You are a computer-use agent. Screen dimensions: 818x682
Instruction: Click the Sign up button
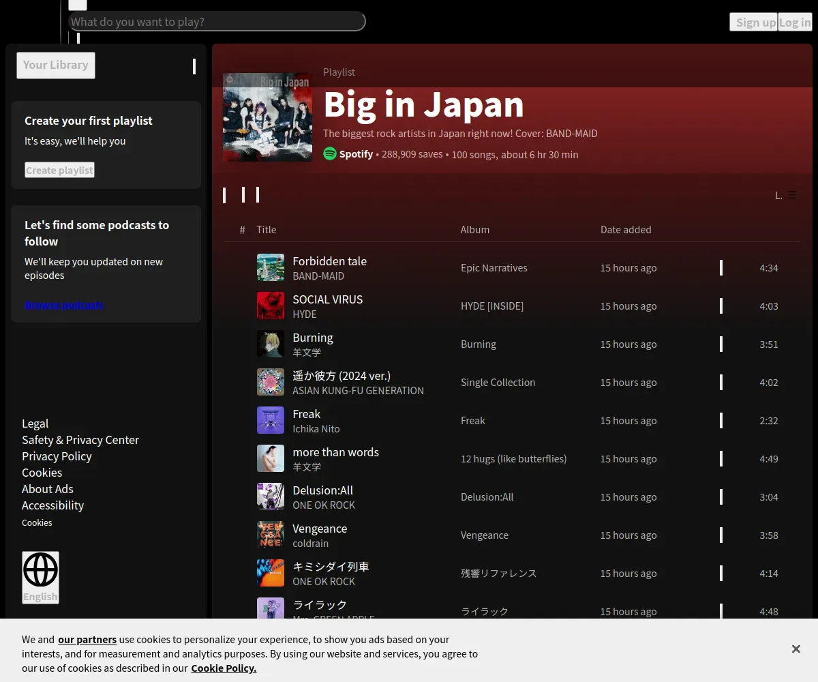(753, 22)
